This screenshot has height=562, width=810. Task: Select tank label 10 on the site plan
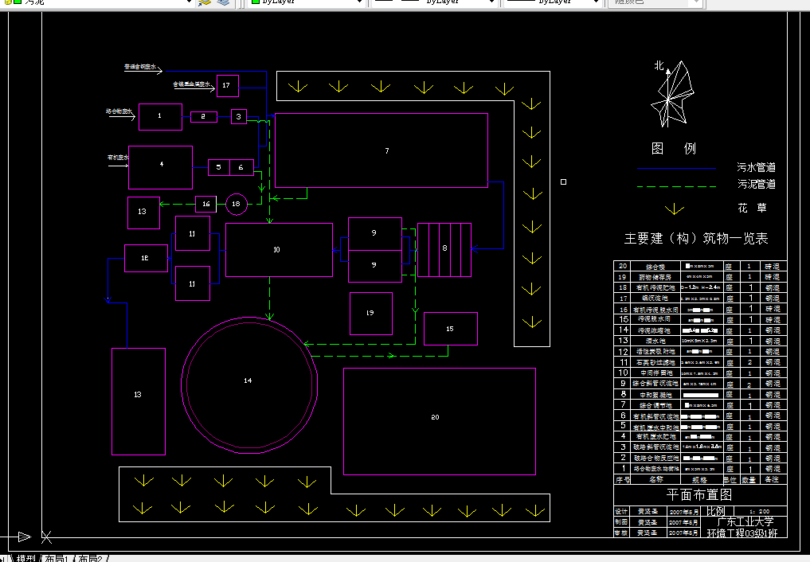pos(276,250)
